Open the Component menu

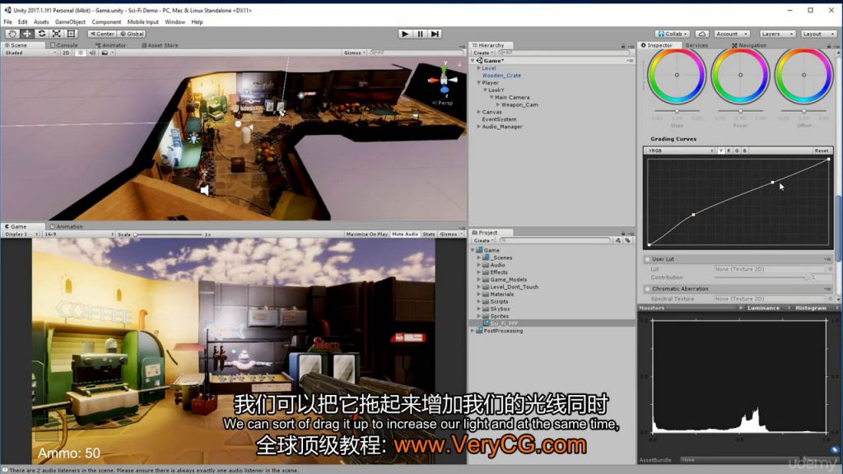(106, 22)
